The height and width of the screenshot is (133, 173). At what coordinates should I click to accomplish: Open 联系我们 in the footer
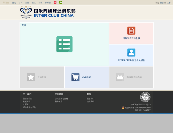point(90,99)
